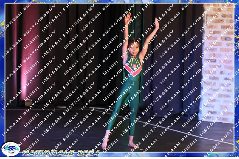Click the ASSA logo in the corner
Viewport: 239px width, 159px height.
click(x=10, y=149)
